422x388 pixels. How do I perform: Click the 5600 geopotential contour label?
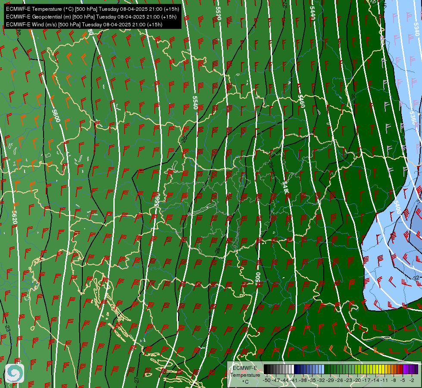[x=56, y=116]
